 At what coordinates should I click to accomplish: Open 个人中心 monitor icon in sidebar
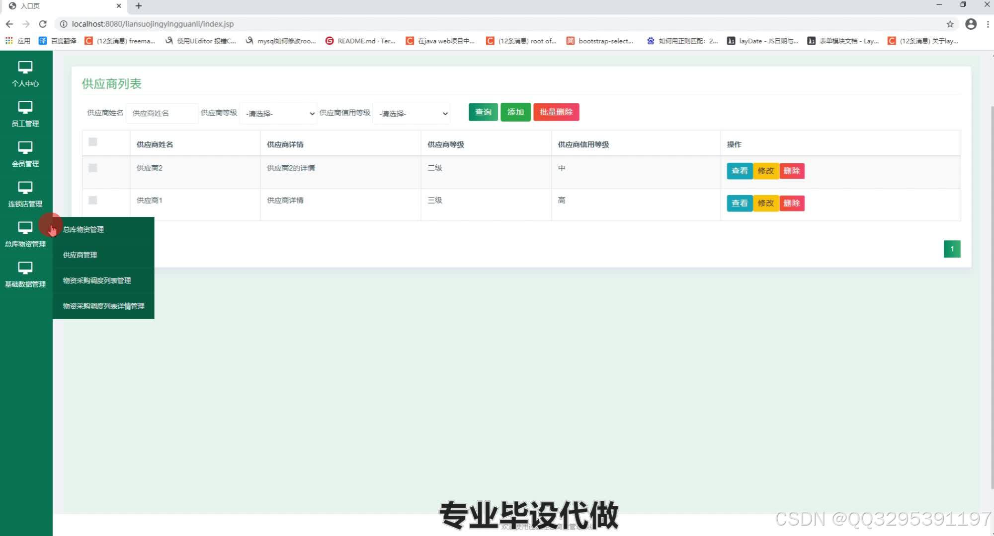coord(25,67)
